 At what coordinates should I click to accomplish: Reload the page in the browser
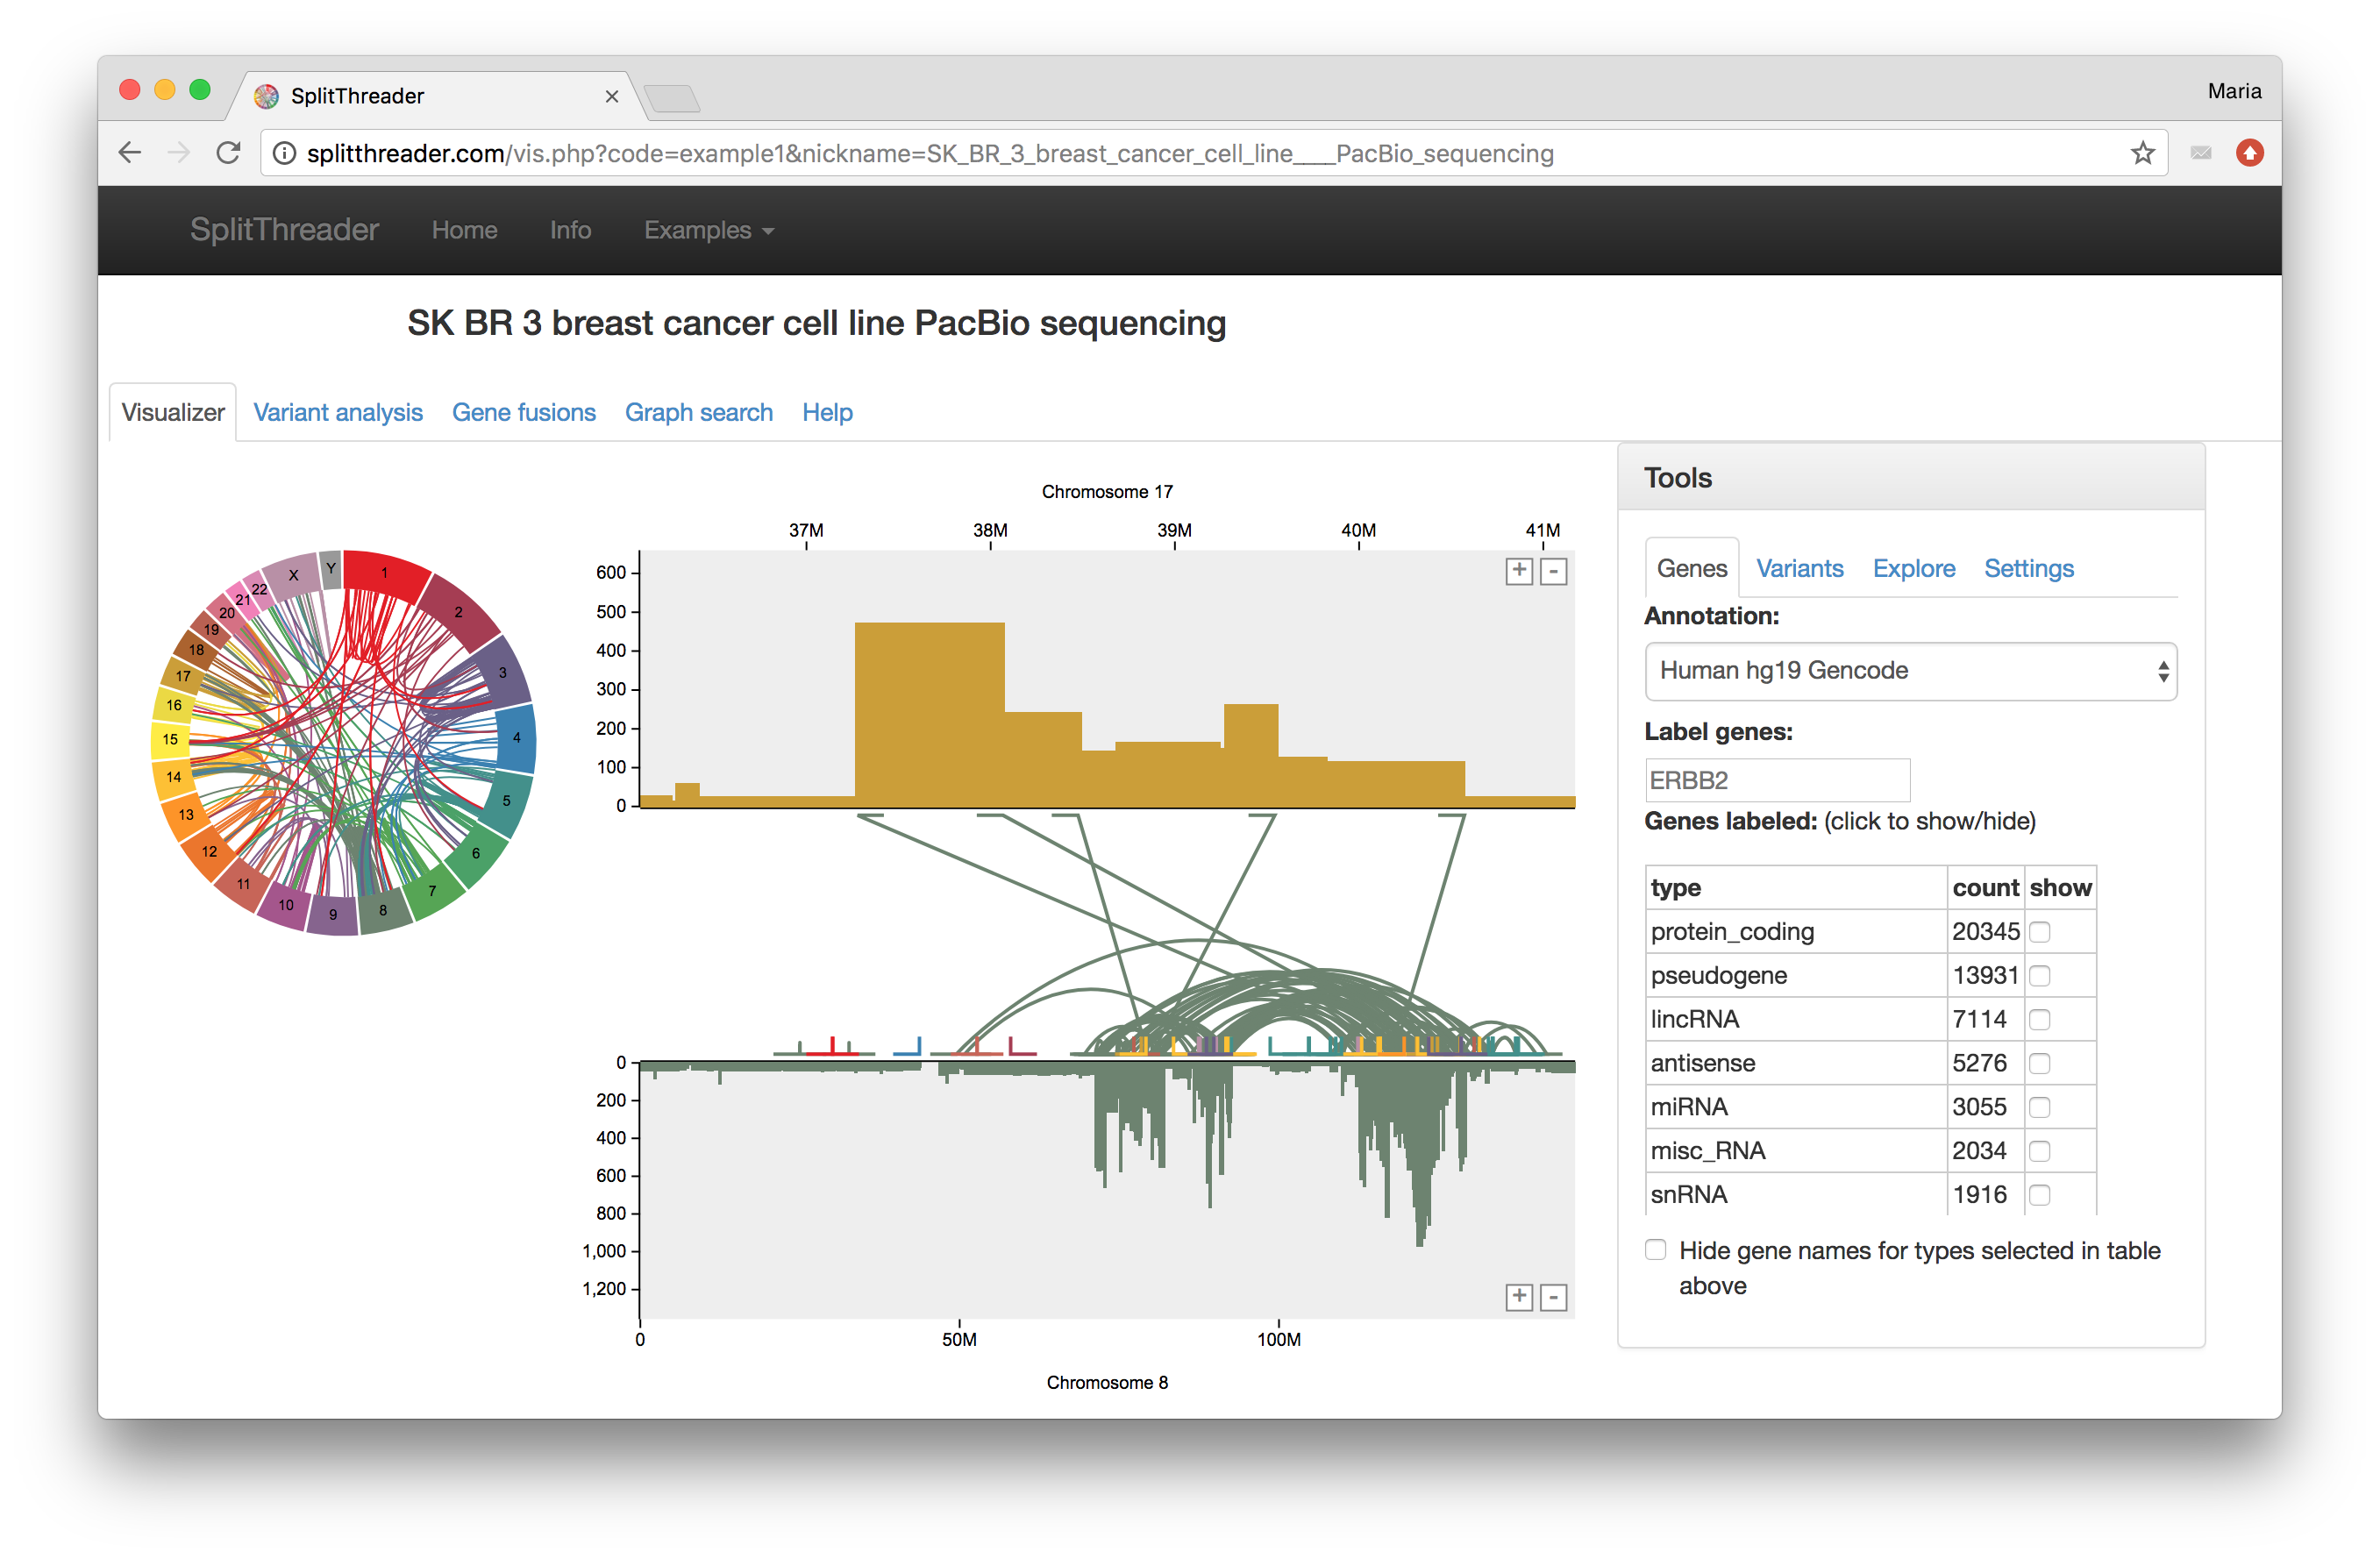229,153
